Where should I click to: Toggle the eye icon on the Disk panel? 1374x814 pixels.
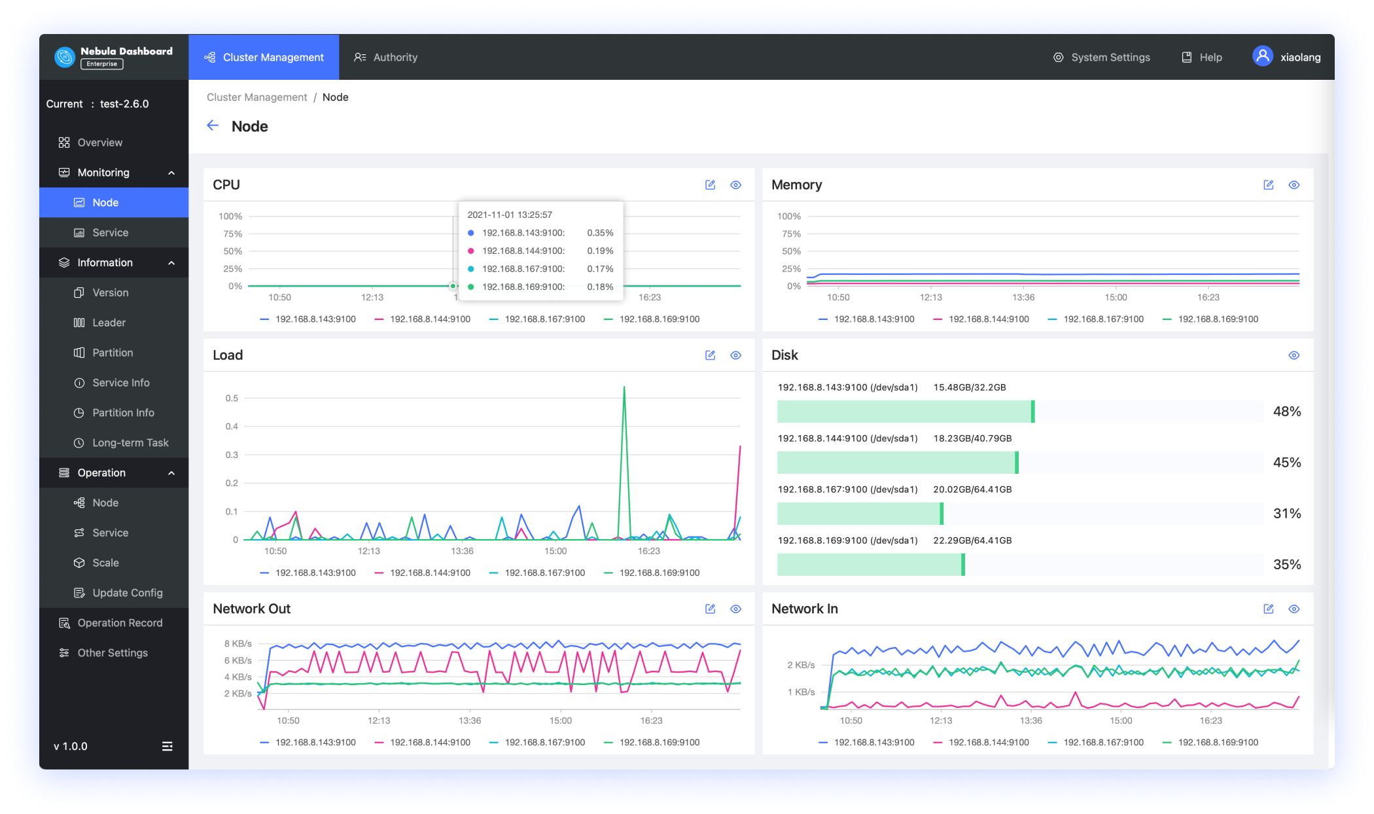1294,355
